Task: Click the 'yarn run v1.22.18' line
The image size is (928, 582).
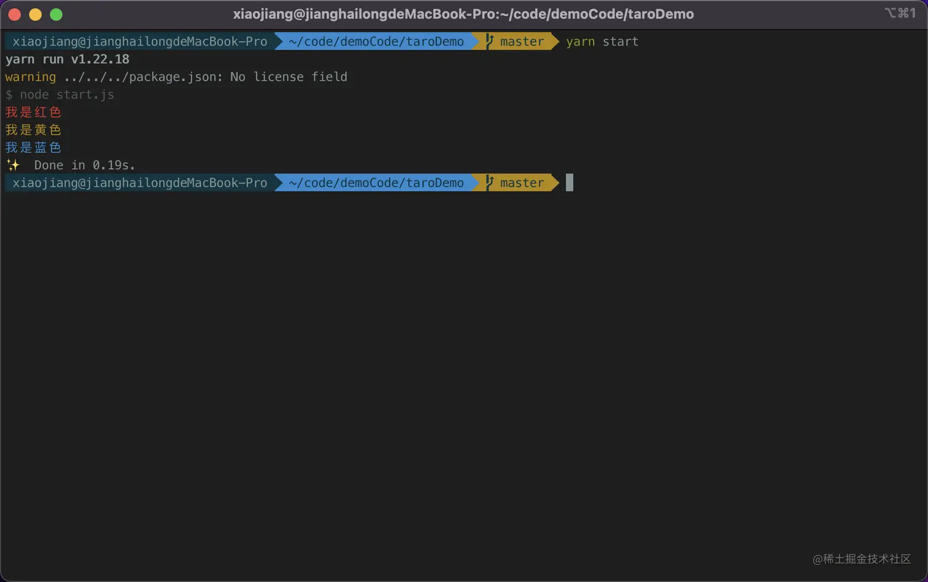Action: click(68, 59)
